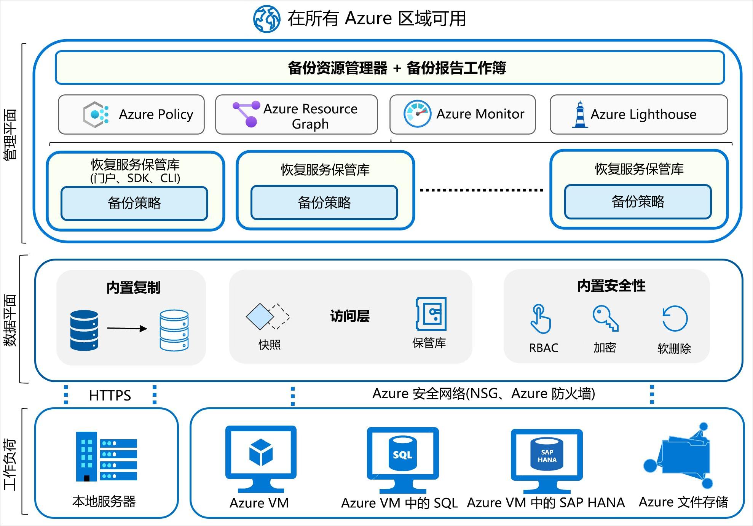
Task: Click 备份策略 in the rightmost 恢复服务保管库
Action: point(638,202)
